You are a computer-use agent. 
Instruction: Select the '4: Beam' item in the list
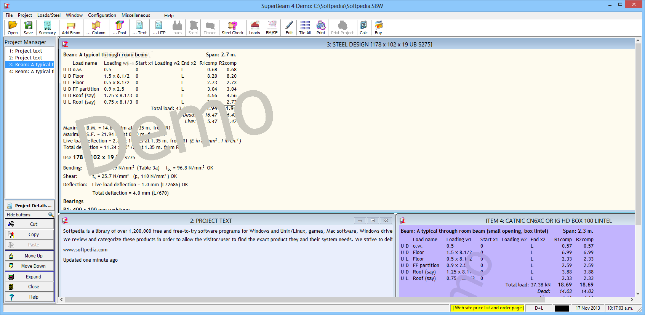point(30,72)
